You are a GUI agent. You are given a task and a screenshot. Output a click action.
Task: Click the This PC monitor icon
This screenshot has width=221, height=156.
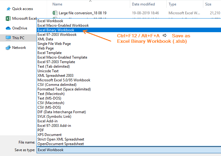click(8, 38)
